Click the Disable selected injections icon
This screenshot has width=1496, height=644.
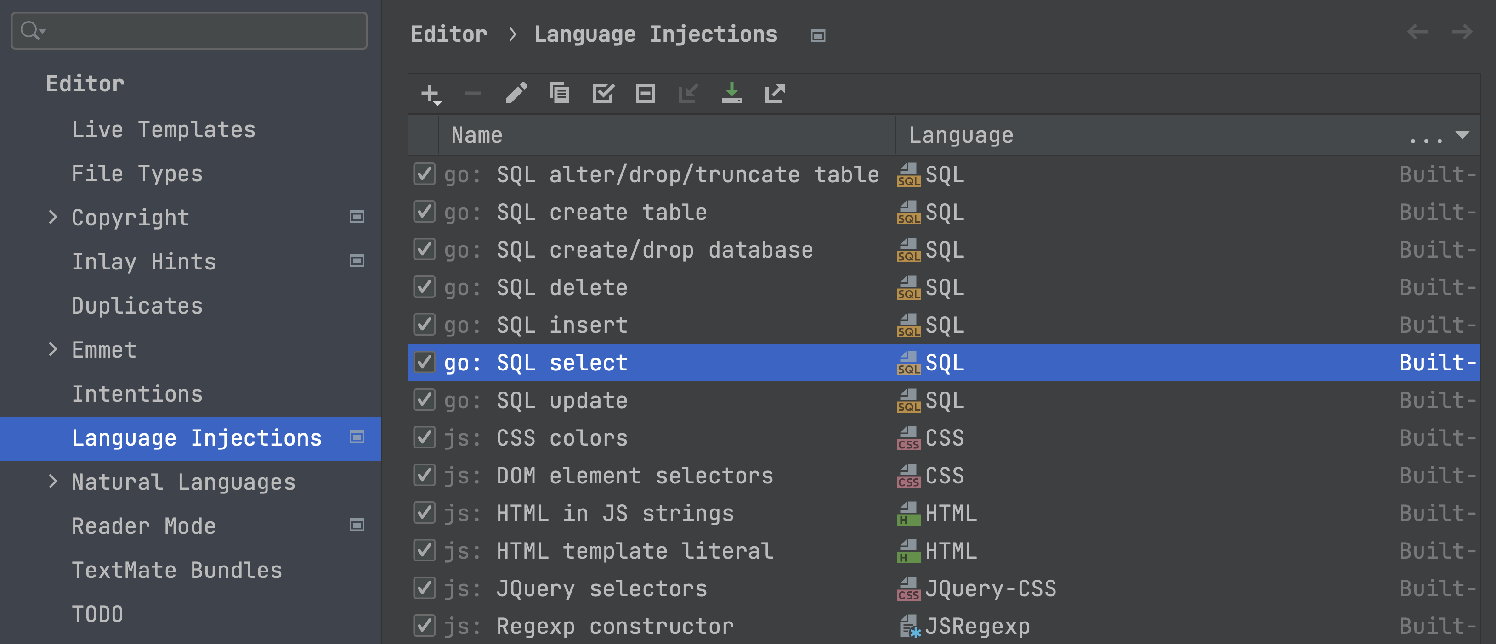click(645, 93)
